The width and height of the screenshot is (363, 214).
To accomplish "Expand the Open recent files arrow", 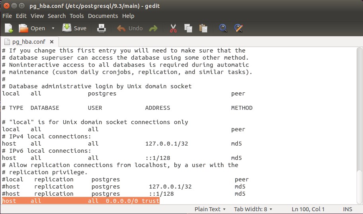I will [x=53, y=28].
